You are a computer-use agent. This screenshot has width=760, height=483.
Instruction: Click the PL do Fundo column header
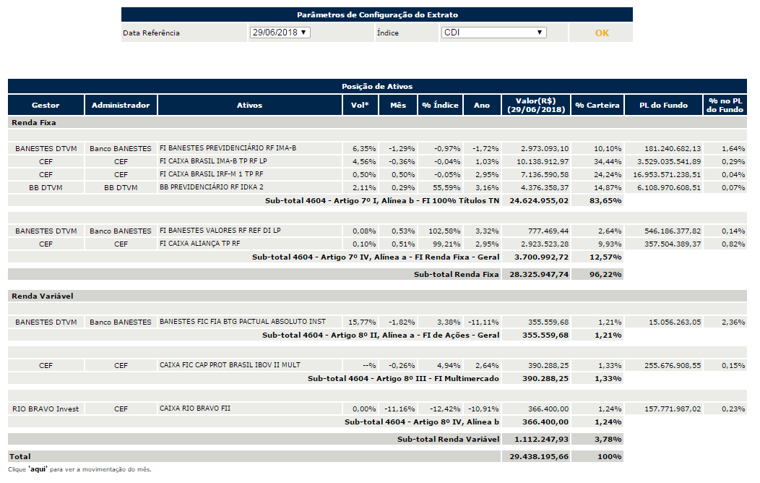point(663,106)
